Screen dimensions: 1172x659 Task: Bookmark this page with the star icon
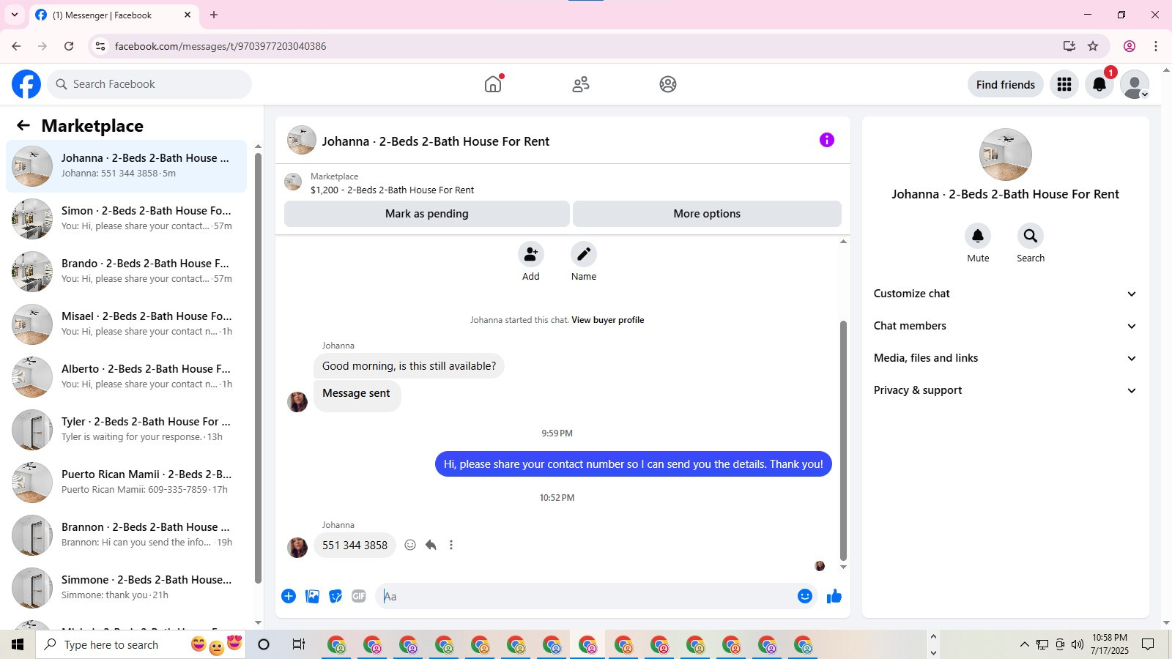click(x=1093, y=46)
